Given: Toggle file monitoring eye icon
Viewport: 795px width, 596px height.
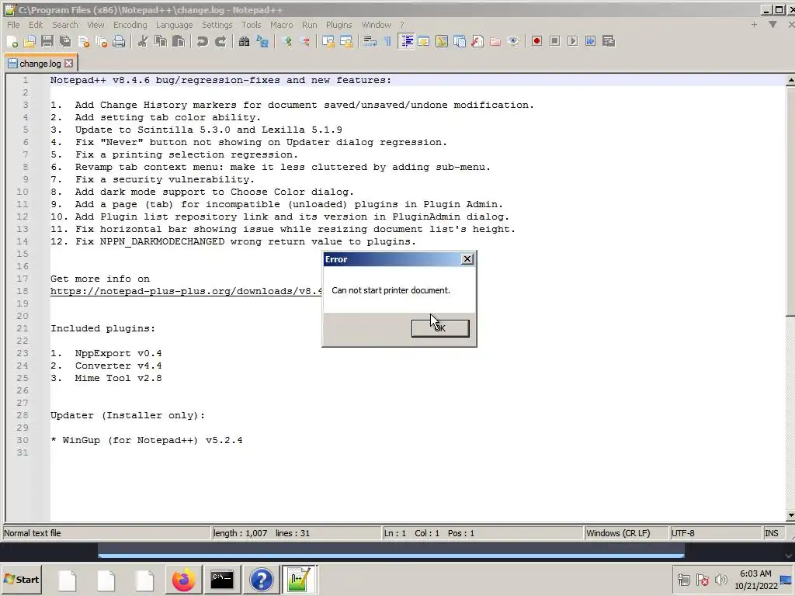Looking at the screenshot, I should point(513,42).
